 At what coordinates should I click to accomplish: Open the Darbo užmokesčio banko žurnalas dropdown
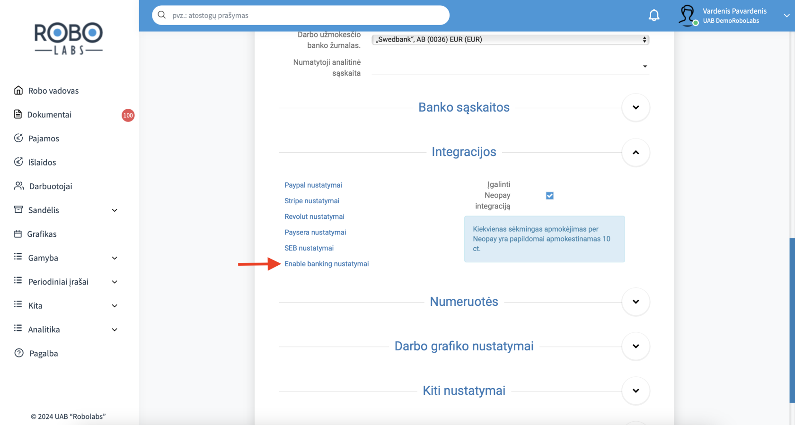(x=511, y=40)
